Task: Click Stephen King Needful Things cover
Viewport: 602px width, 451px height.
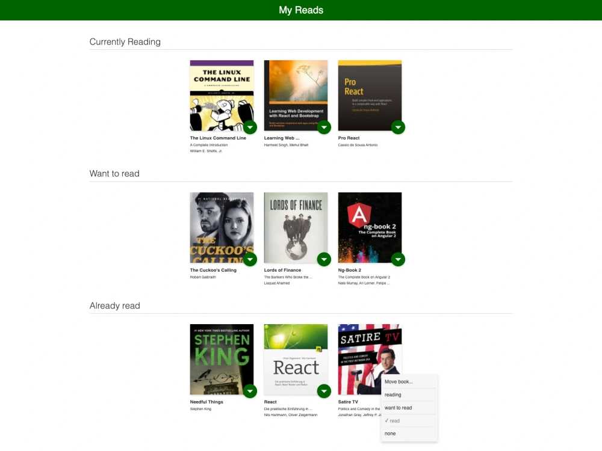Action: point(222,360)
